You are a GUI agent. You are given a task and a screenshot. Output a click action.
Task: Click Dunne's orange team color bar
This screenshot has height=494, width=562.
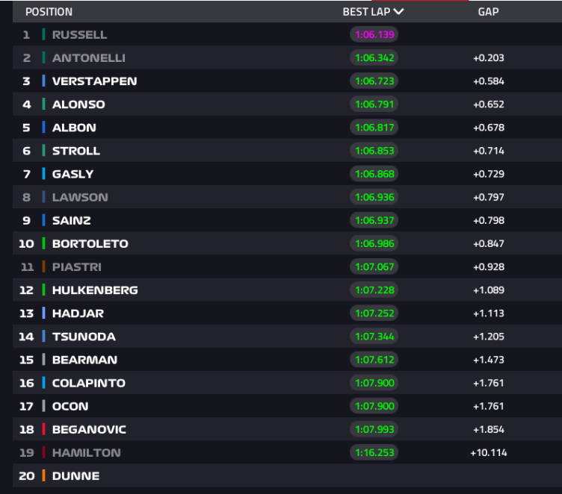(x=44, y=476)
